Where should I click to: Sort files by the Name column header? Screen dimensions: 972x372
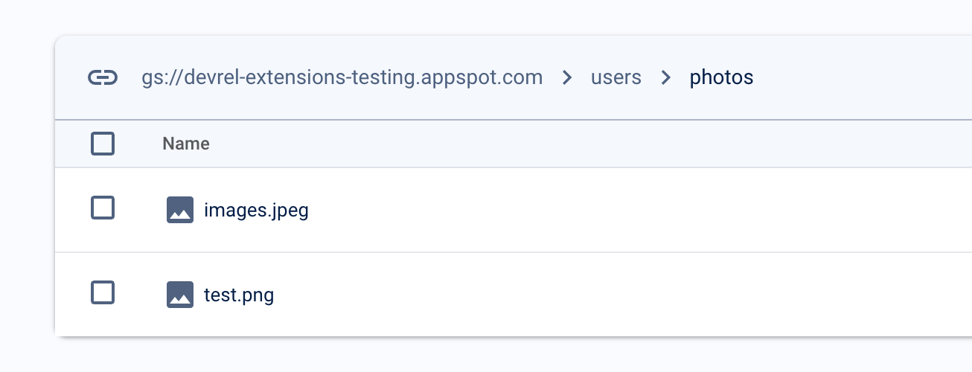186,144
